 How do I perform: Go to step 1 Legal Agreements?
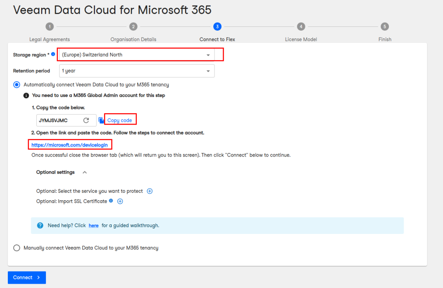point(50,26)
